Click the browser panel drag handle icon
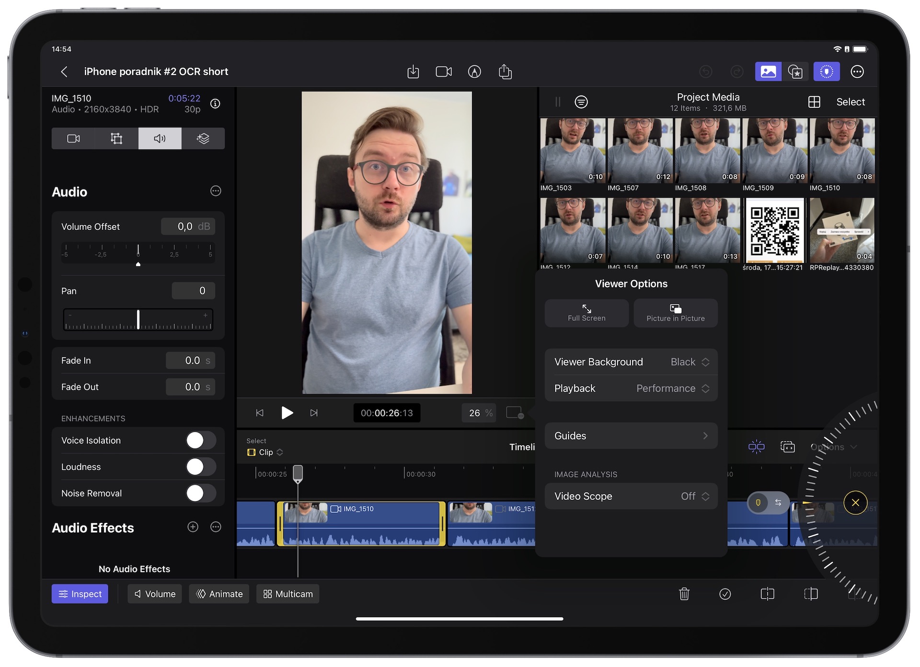 pos(558,102)
